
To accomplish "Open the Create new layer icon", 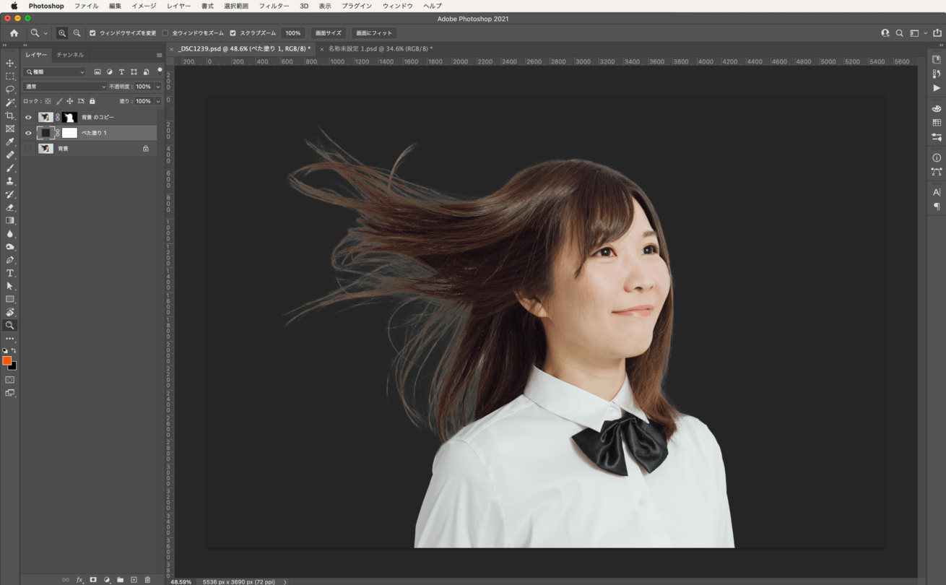I will pos(134,579).
